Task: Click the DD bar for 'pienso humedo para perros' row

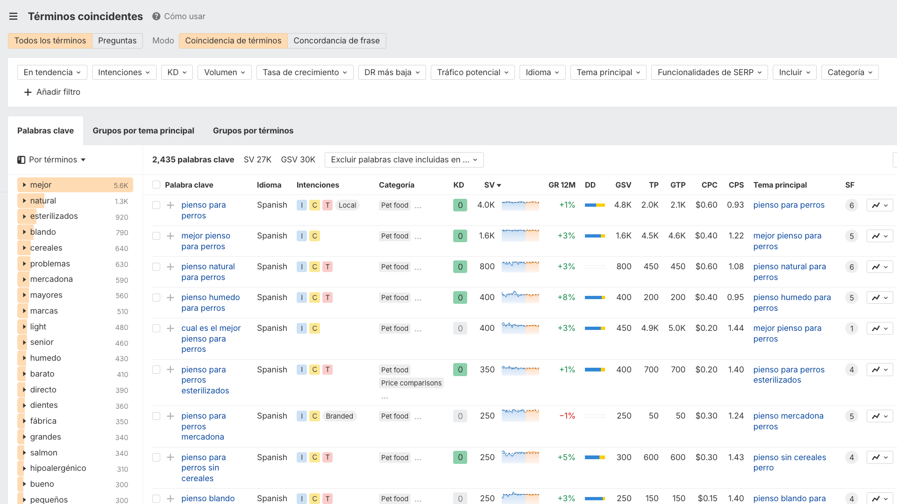Action: (595, 298)
